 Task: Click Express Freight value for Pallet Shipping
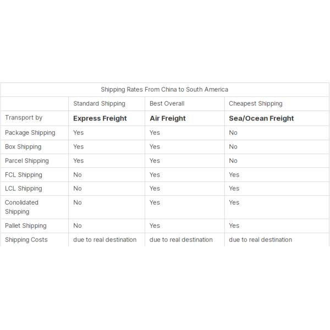pyautogui.click(x=78, y=226)
